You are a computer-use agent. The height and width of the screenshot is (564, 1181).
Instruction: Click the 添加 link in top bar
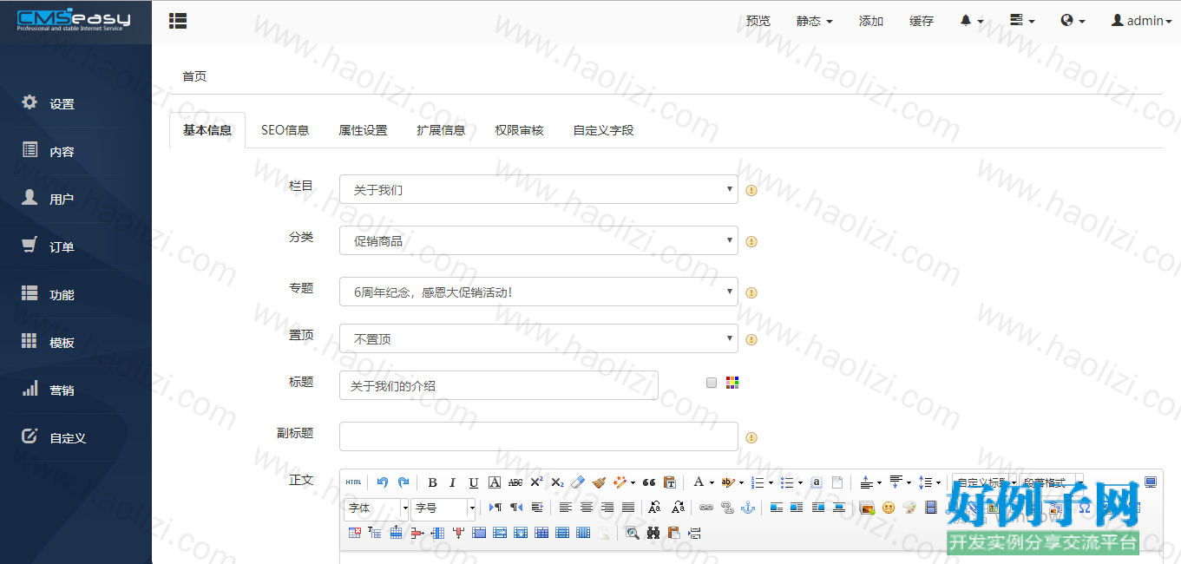[871, 21]
